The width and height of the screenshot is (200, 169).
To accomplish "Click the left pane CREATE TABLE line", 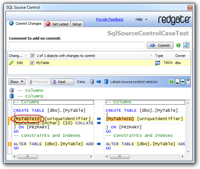I will click(x=49, y=110).
